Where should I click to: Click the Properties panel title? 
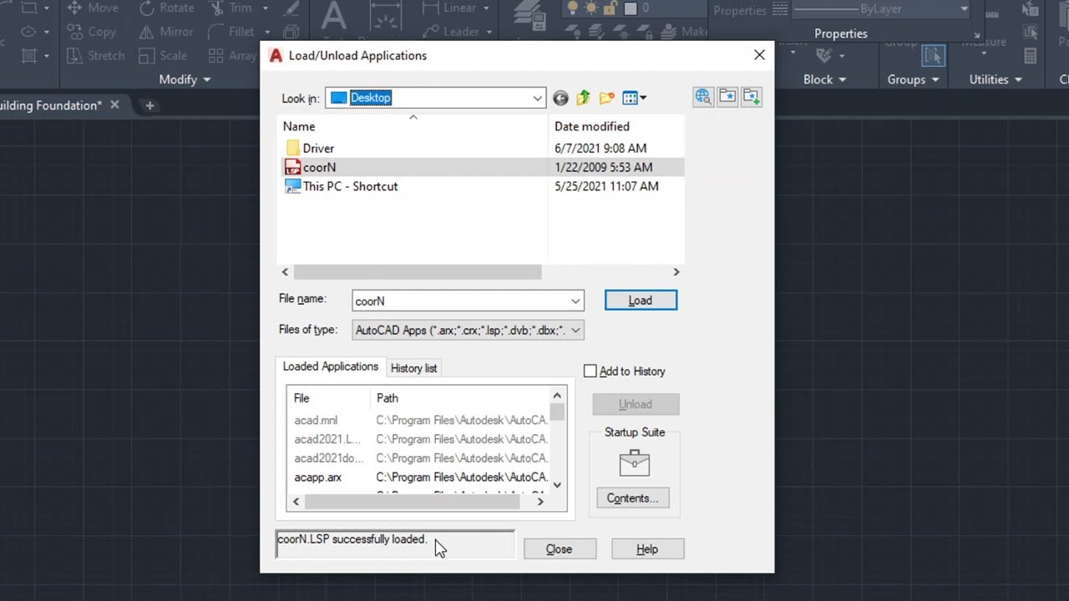point(841,33)
